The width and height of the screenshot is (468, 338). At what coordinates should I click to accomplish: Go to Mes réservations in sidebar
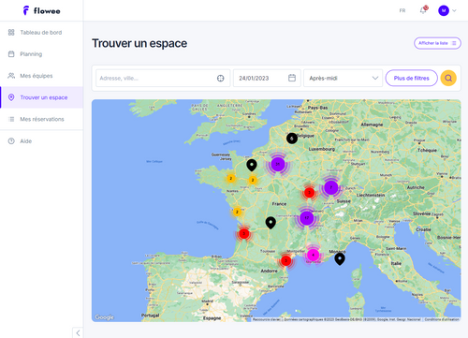coord(41,119)
